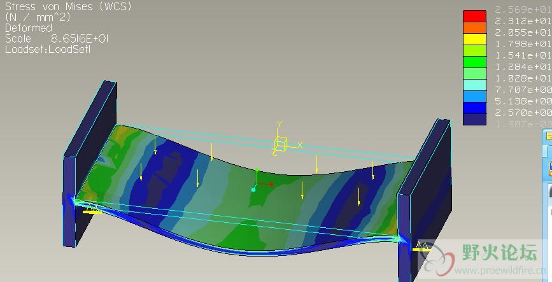552x282 pixels.
Task: Click the red legend color swatch
Action: [474, 16]
